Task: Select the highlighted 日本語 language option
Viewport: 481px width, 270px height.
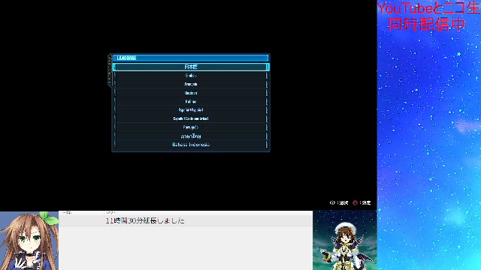Action: point(190,67)
